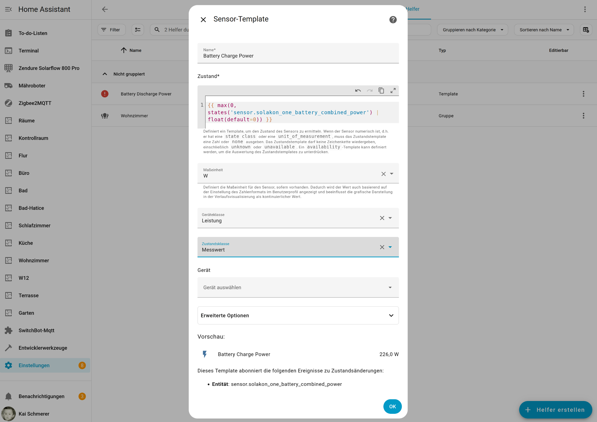Open Entwicklerwerkzeuge in sidebar

43,348
